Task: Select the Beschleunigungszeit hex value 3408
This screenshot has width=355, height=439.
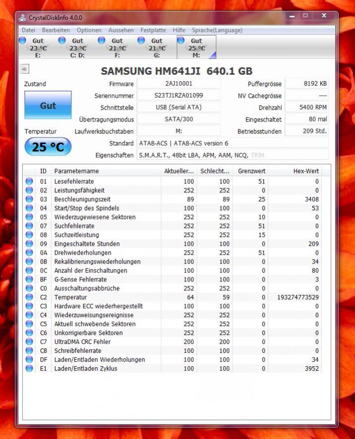Action: pos(311,199)
